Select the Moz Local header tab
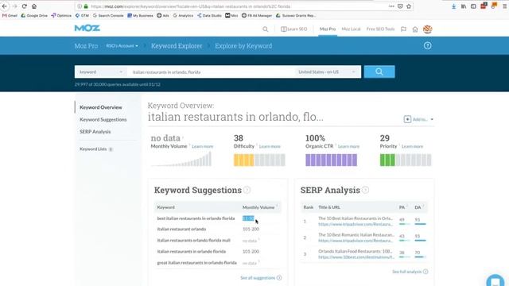509x286 pixels. click(351, 29)
